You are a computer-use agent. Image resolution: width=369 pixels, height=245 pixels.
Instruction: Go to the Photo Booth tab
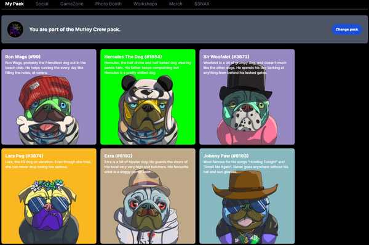pyautogui.click(x=108, y=4)
